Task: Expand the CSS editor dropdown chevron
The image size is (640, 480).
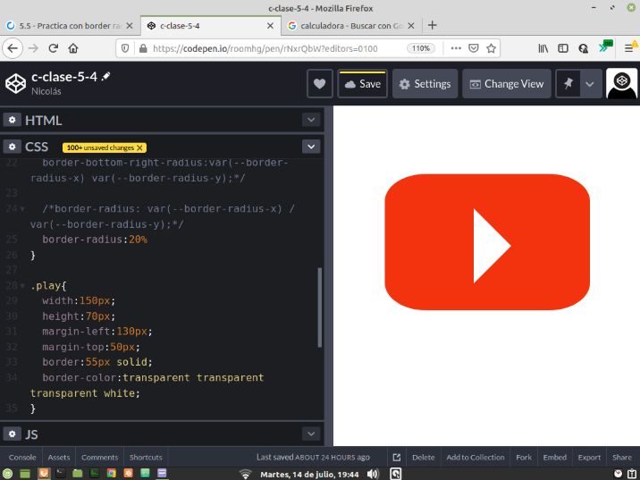Action: click(311, 147)
